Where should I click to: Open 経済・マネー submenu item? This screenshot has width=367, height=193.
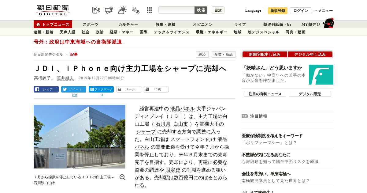pos(121,32)
